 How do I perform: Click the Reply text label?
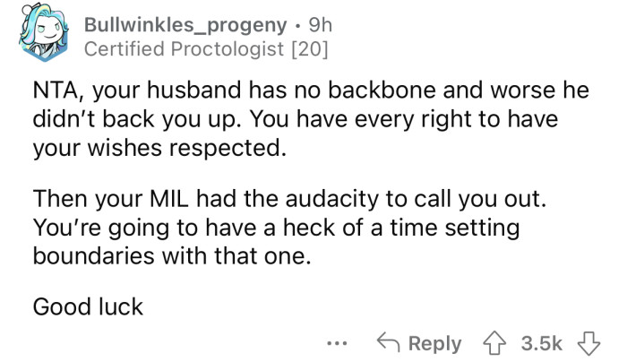pyautogui.click(x=434, y=343)
